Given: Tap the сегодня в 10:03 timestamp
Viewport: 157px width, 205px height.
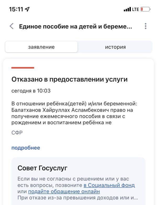Looking at the screenshot, I should pyautogui.click(x=31, y=91).
